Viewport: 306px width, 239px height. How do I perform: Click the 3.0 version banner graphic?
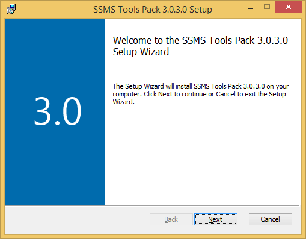pyautogui.click(x=55, y=112)
